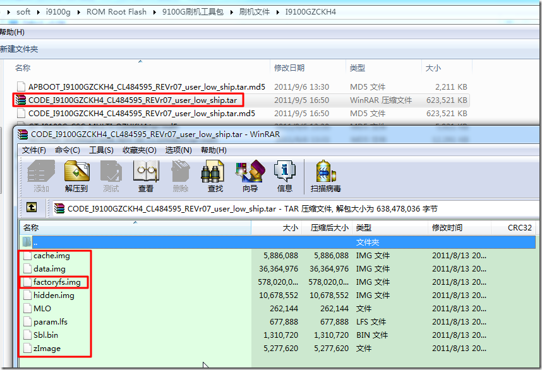The image size is (542, 370).
Task: Click New Folder (新建文件夹) in Explorer
Action: pos(19,49)
